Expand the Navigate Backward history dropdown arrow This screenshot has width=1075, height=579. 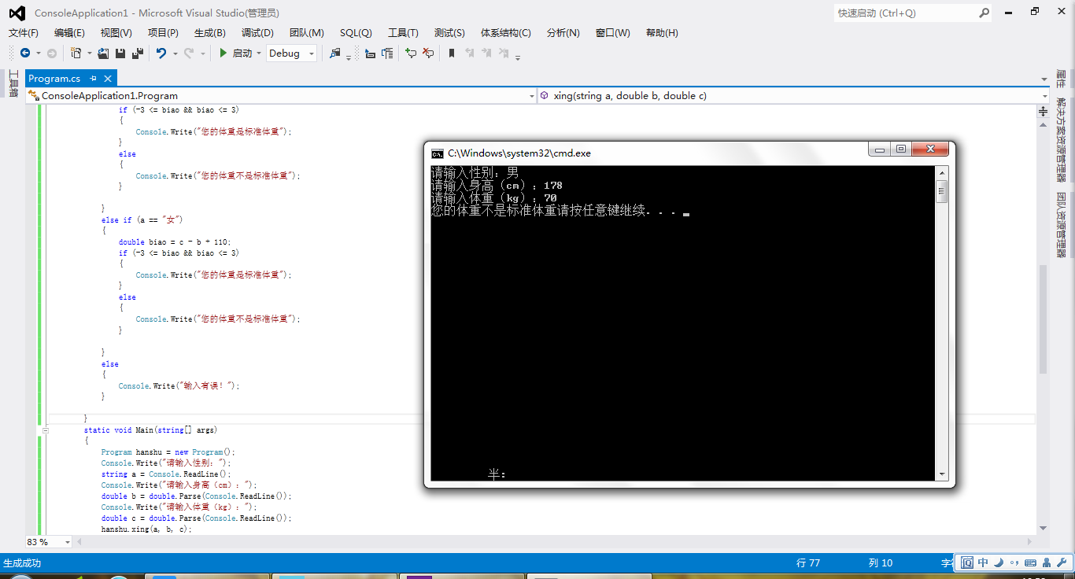pyautogui.click(x=39, y=53)
